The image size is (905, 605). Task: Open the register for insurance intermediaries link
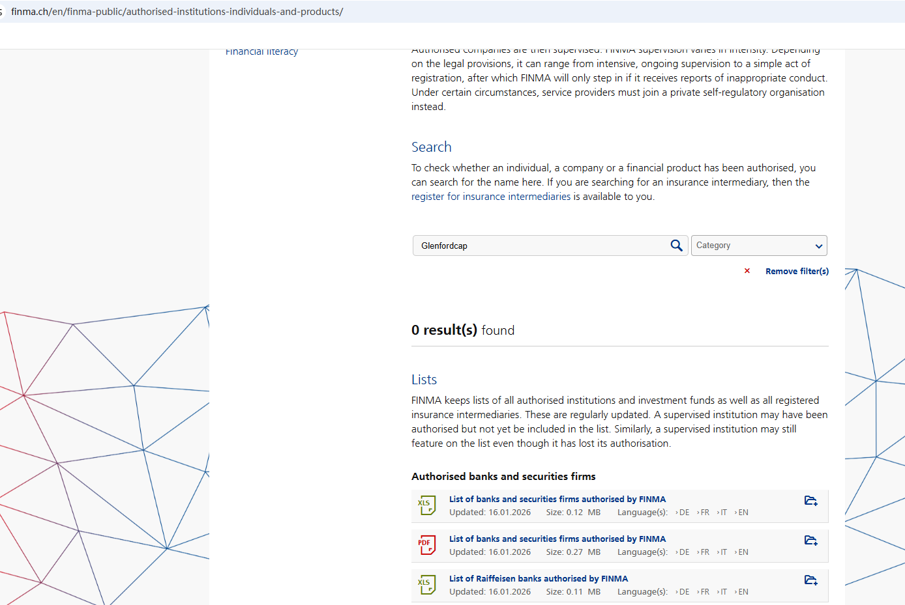tap(491, 197)
